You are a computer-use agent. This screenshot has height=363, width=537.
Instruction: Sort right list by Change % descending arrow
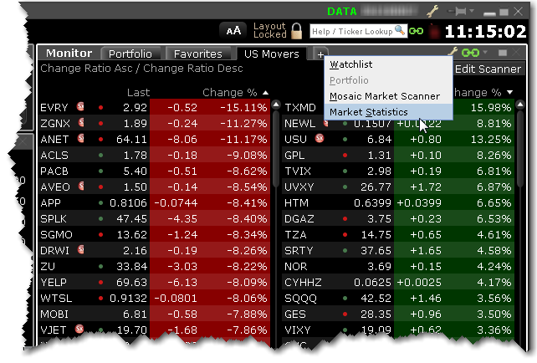pyautogui.click(x=510, y=92)
